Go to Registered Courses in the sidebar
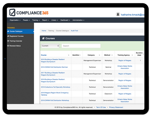The height and width of the screenshot is (116, 152). click(20, 36)
